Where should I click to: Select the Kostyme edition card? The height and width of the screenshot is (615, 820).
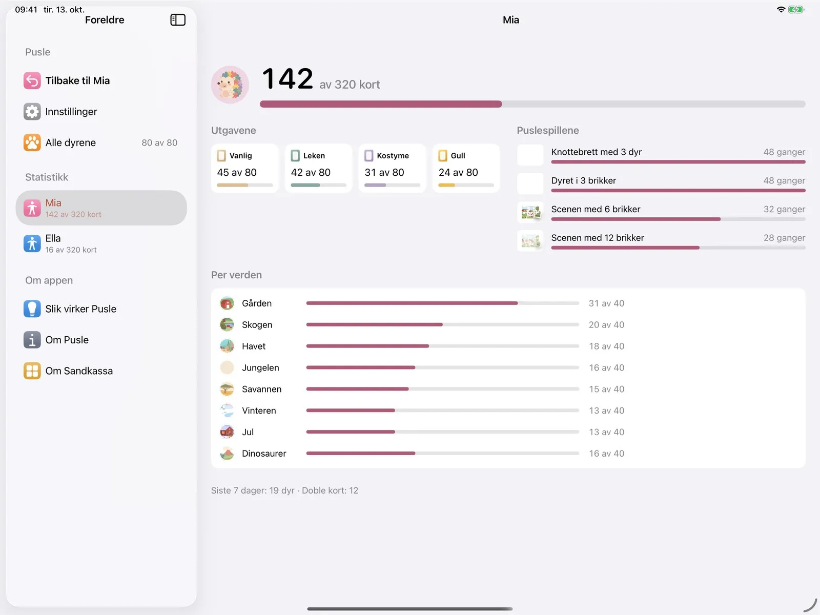coord(393,169)
